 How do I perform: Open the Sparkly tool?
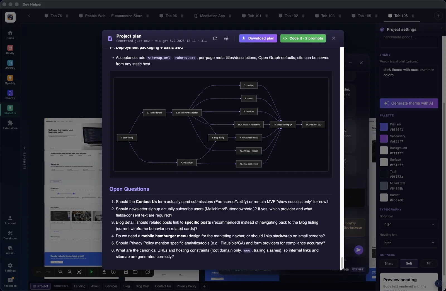tap(10, 80)
